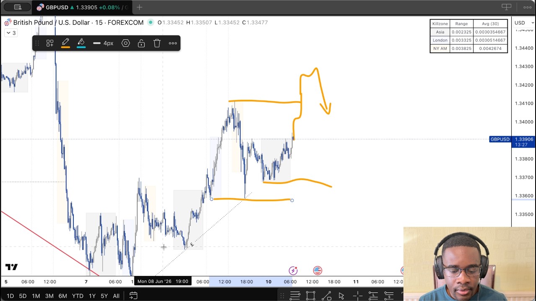Delete the selected drawing with trash icon
The image size is (536, 301).
point(157,43)
